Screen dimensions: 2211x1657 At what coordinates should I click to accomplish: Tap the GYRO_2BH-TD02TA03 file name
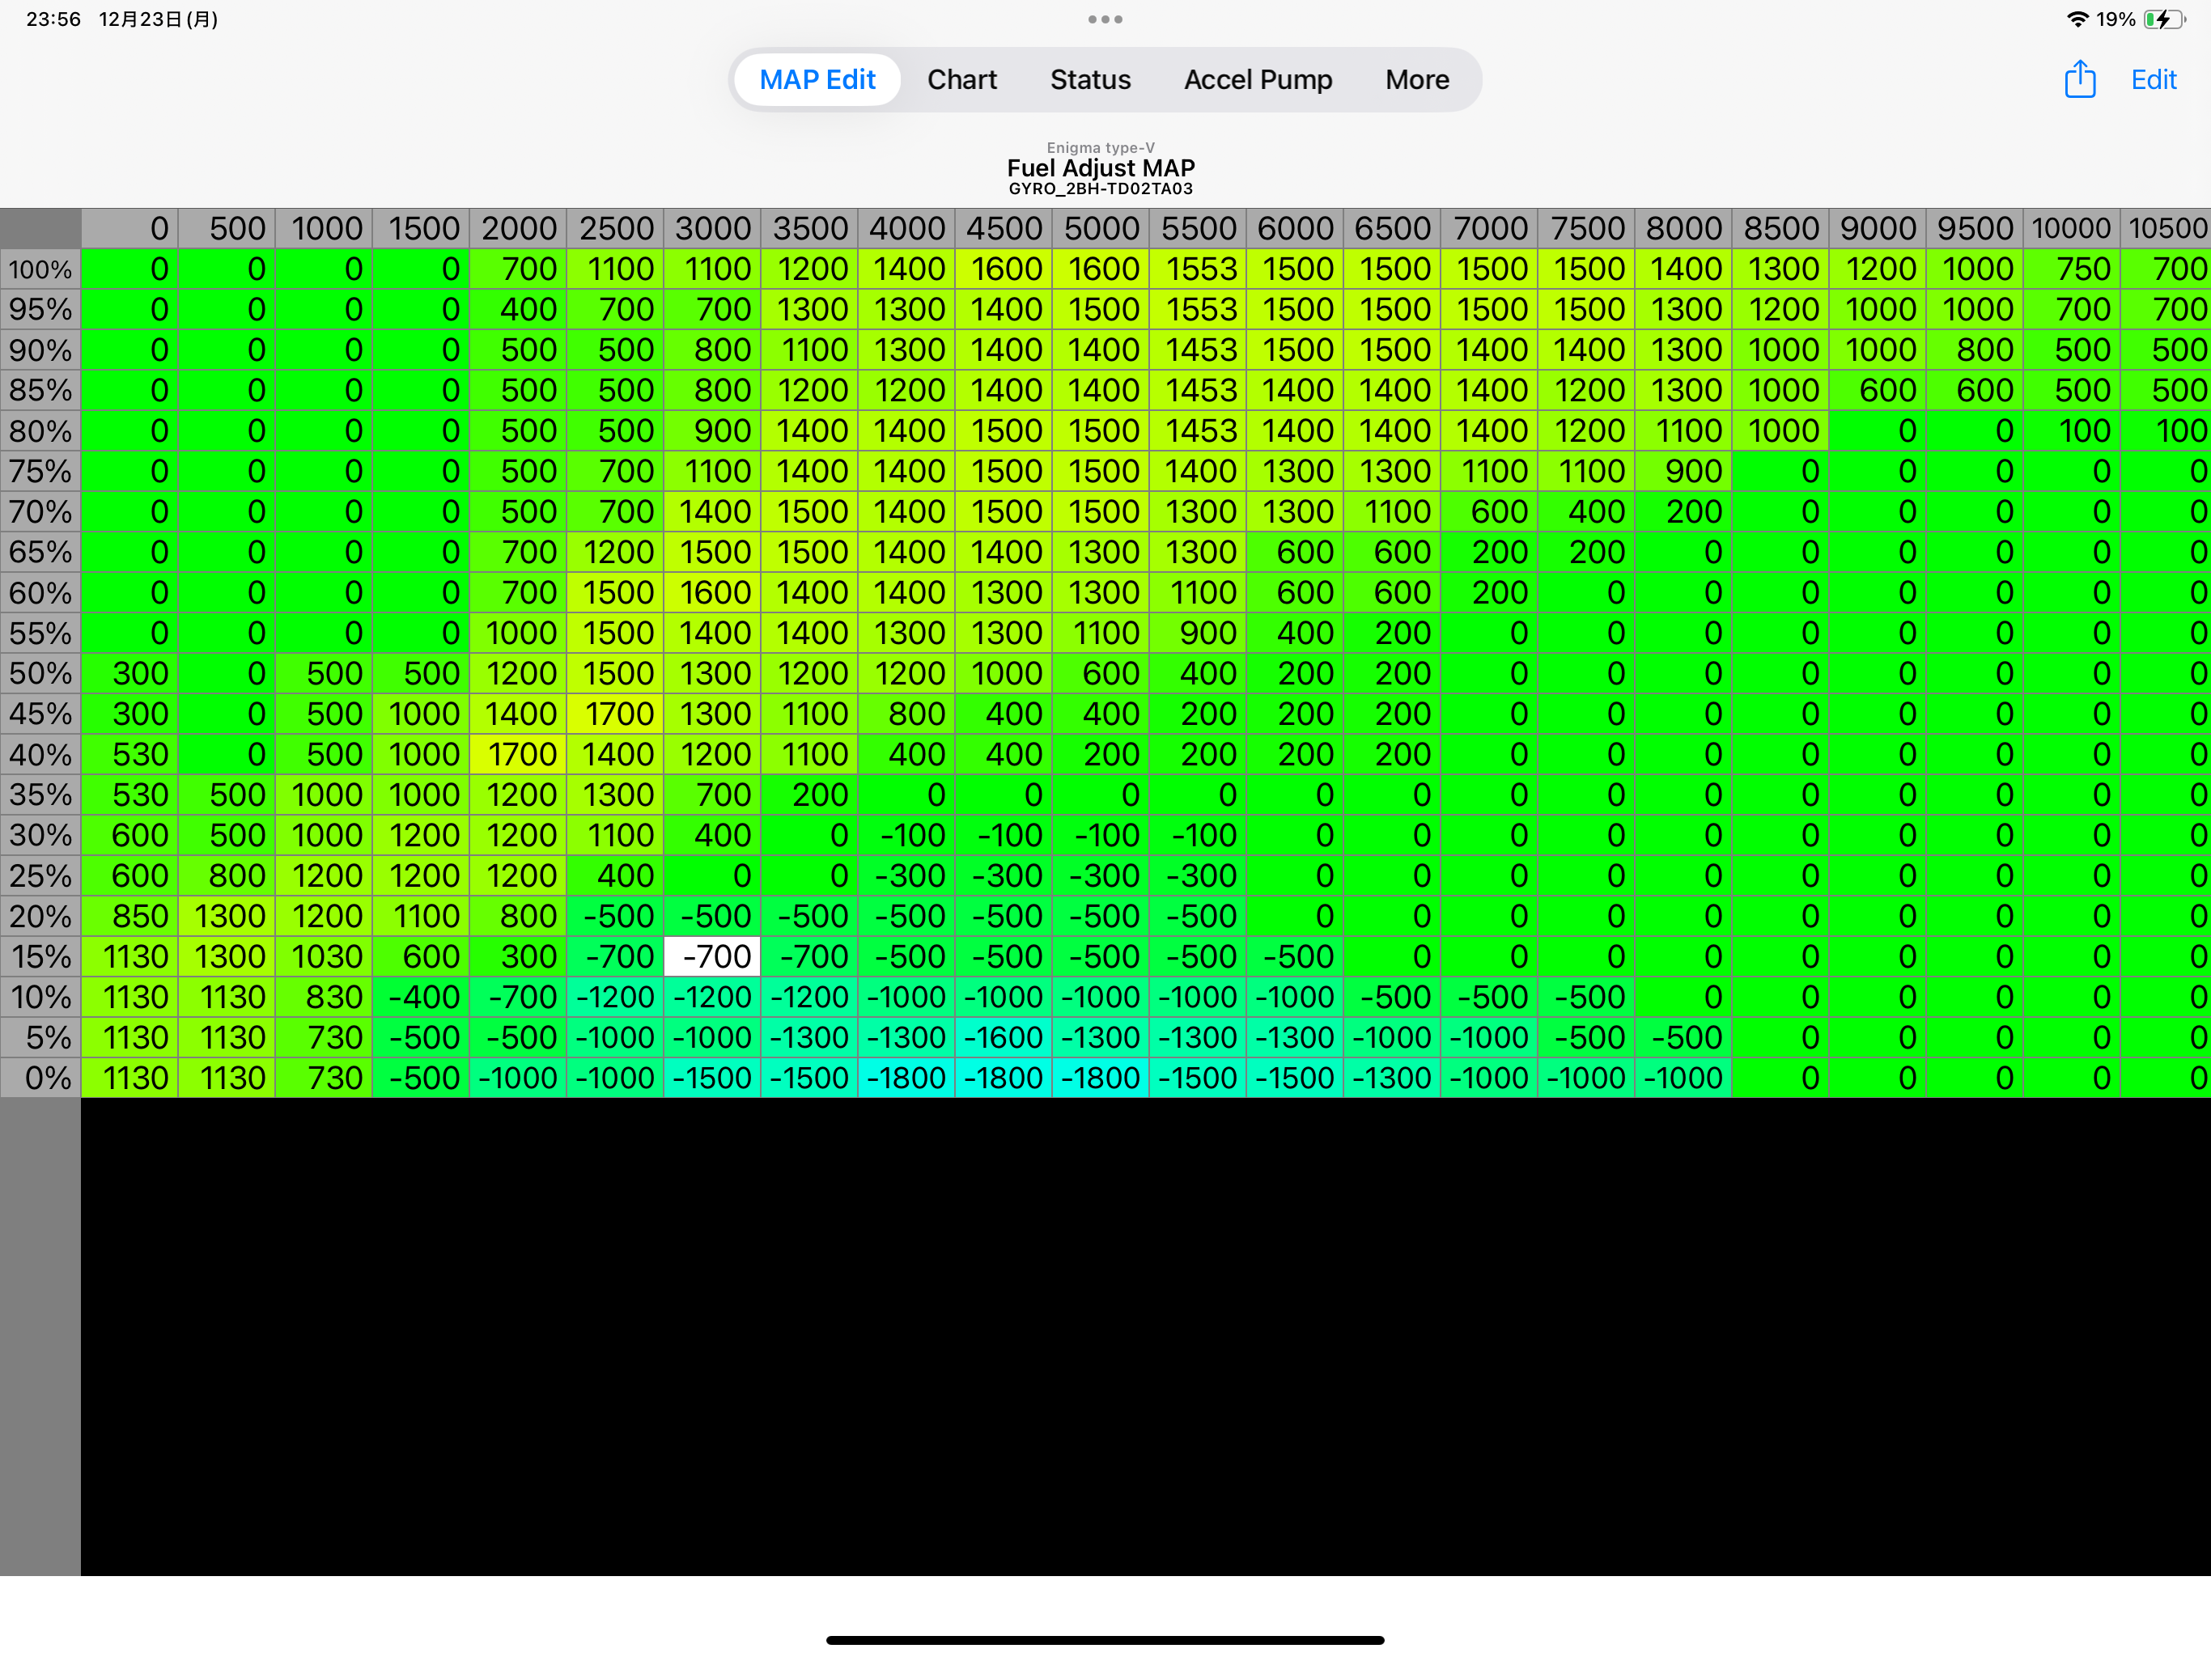[x=1101, y=189]
